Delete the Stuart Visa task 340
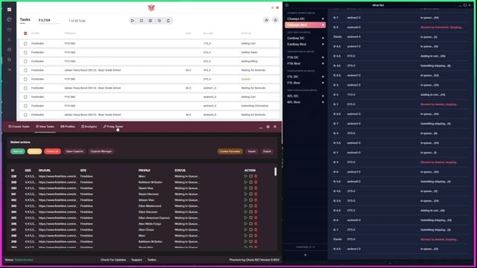The image size is (477, 268). point(256,188)
